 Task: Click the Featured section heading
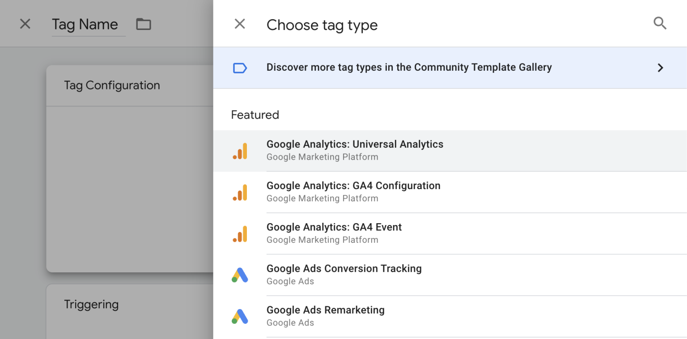point(254,115)
